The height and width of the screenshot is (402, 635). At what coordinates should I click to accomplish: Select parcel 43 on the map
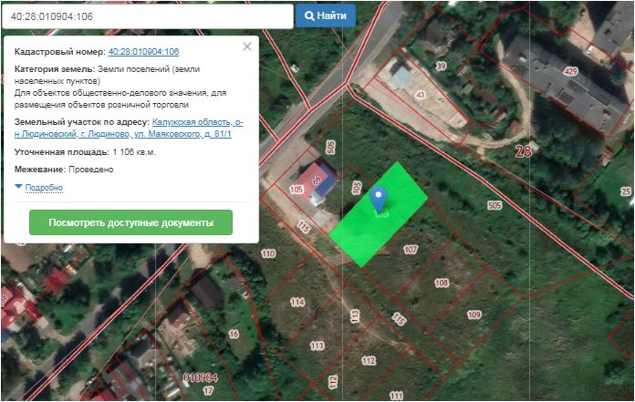tap(421, 95)
